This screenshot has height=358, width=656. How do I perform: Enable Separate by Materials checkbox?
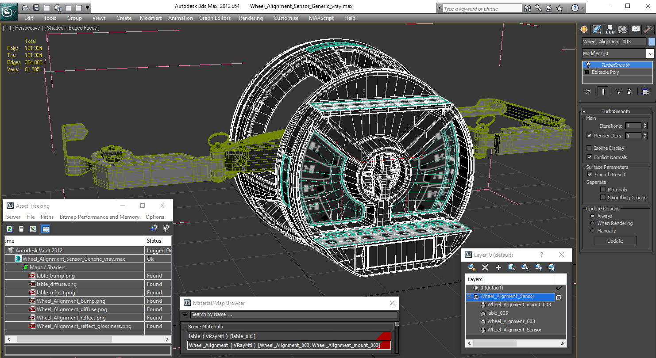pyautogui.click(x=603, y=190)
